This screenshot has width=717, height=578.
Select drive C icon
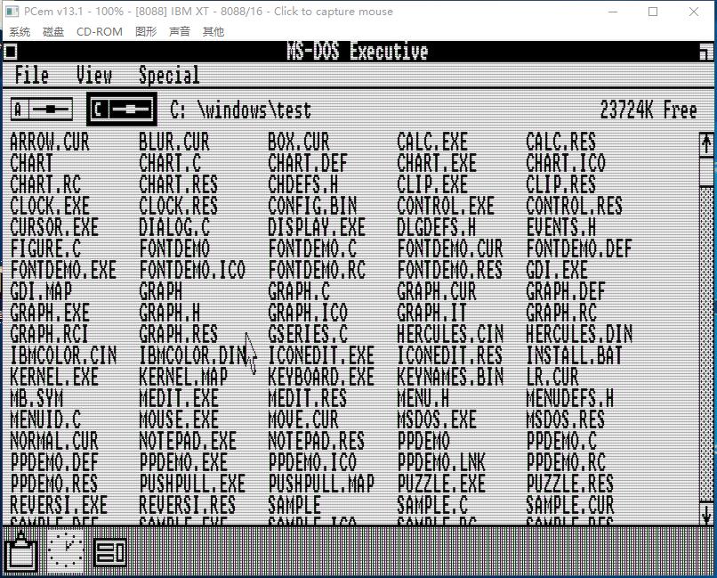(122, 110)
